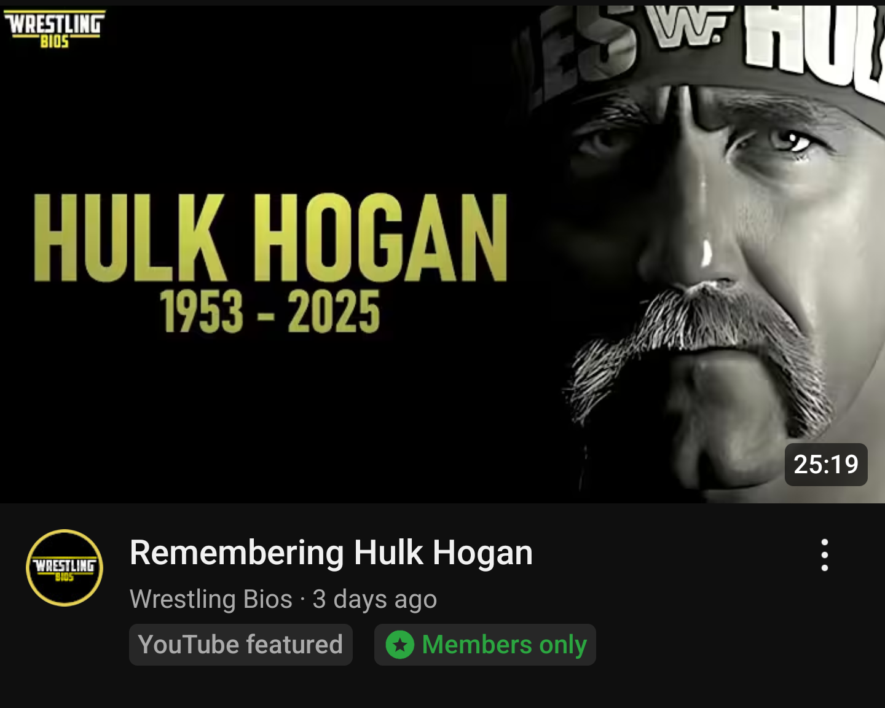Click the 1953 - 2025 text in thumbnail

coord(270,312)
